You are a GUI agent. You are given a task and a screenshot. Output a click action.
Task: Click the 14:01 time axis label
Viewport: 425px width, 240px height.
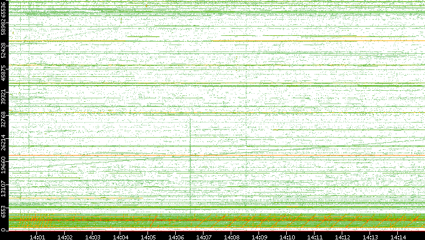[x=38, y=236]
